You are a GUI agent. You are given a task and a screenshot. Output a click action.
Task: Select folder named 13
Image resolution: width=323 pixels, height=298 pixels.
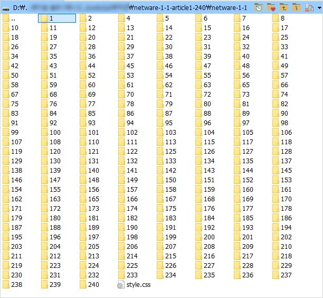[x=126, y=28]
